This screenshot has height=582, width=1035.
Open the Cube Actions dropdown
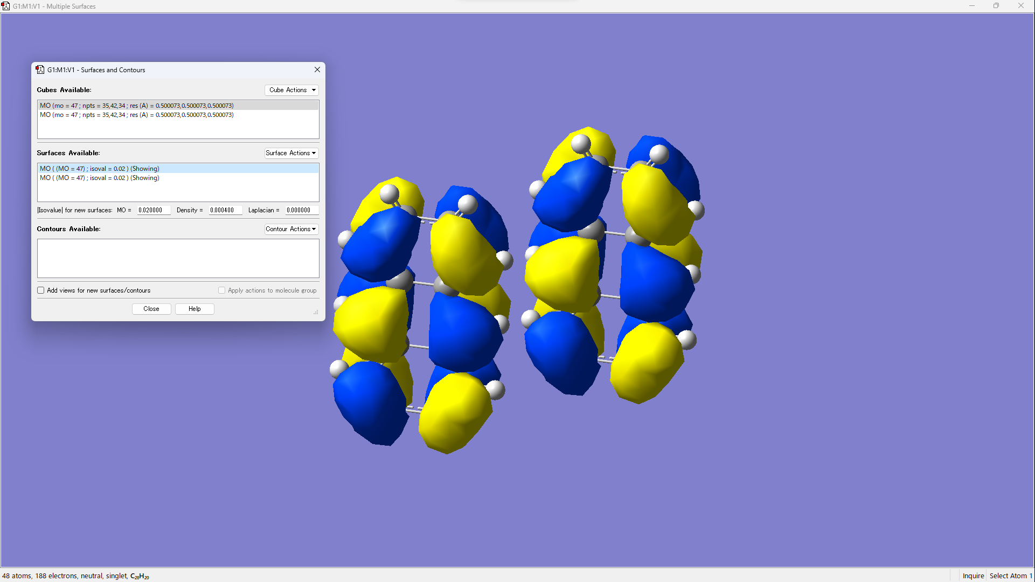point(291,90)
